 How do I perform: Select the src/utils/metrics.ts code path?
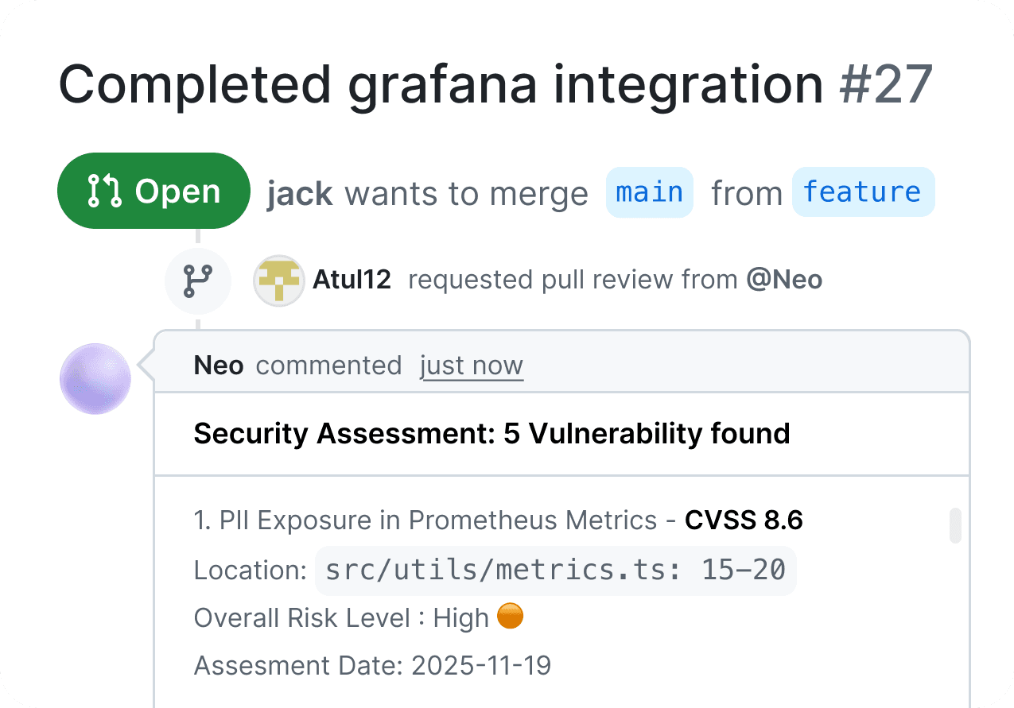coord(554,570)
